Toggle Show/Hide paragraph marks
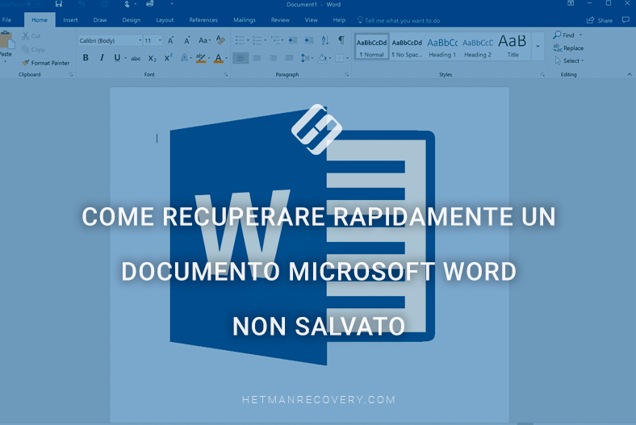This screenshot has width=636, height=425. coord(341,40)
